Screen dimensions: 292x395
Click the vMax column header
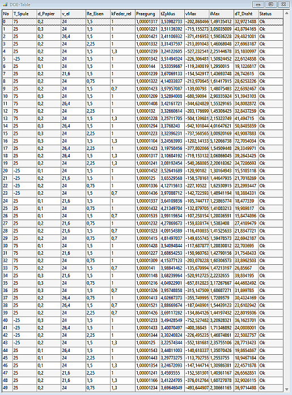(197, 14)
